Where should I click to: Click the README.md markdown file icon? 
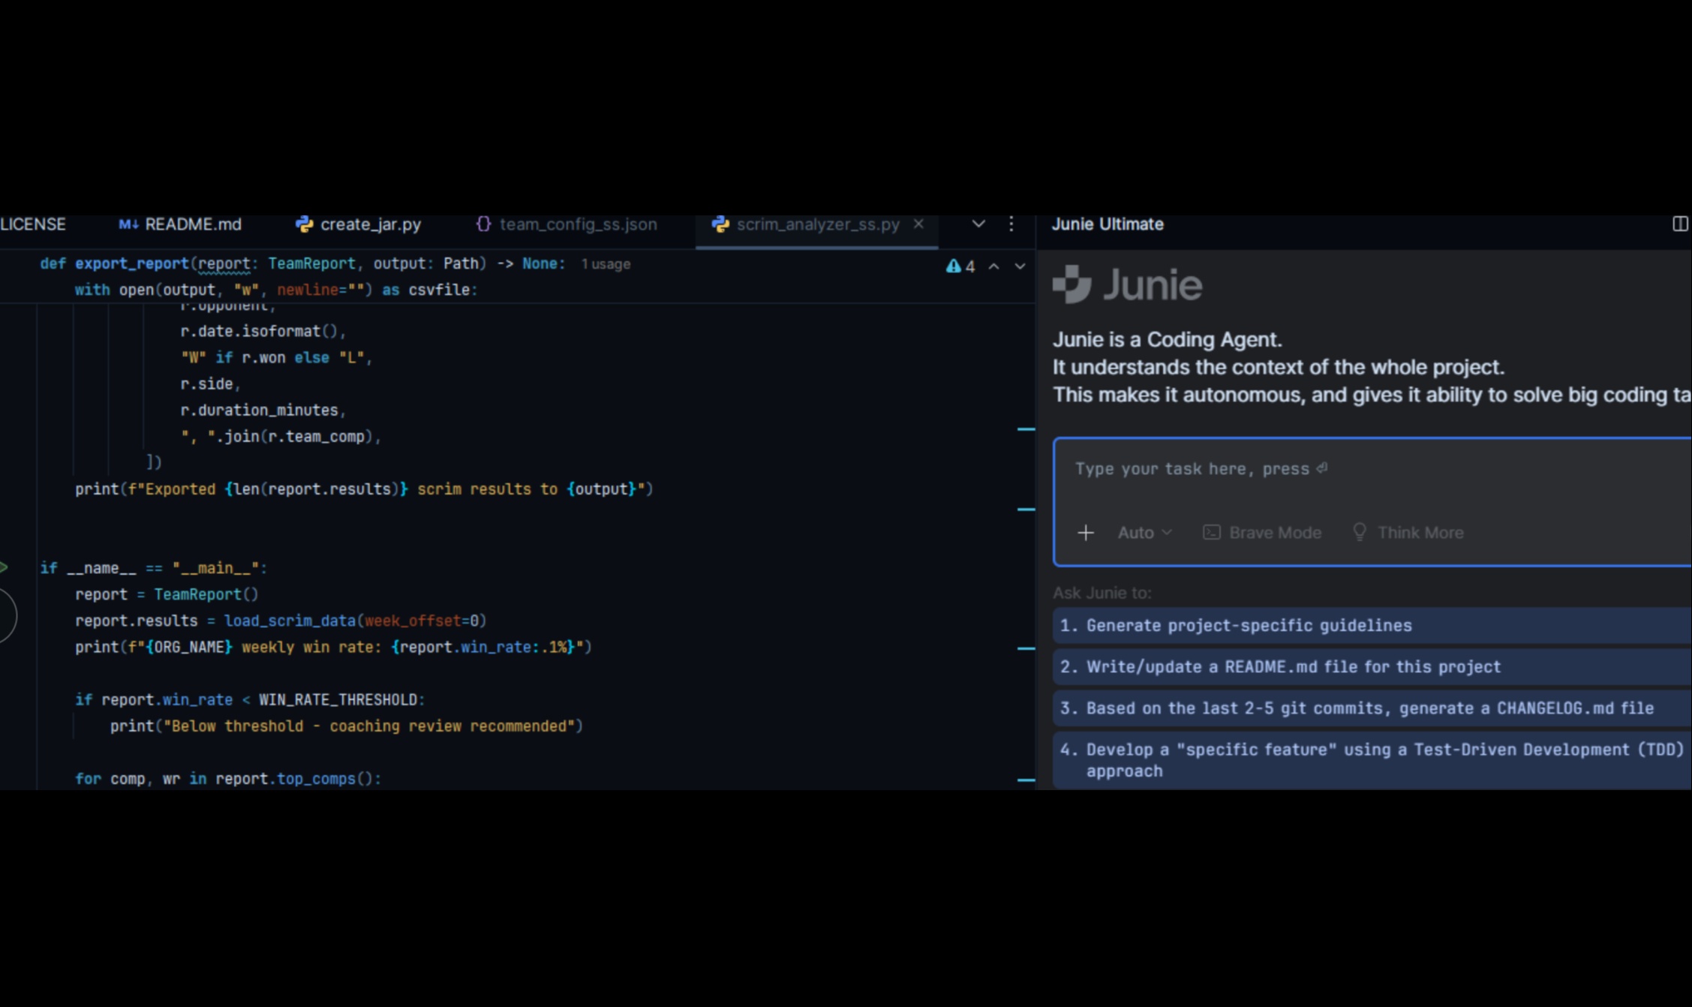[x=128, y=224]
